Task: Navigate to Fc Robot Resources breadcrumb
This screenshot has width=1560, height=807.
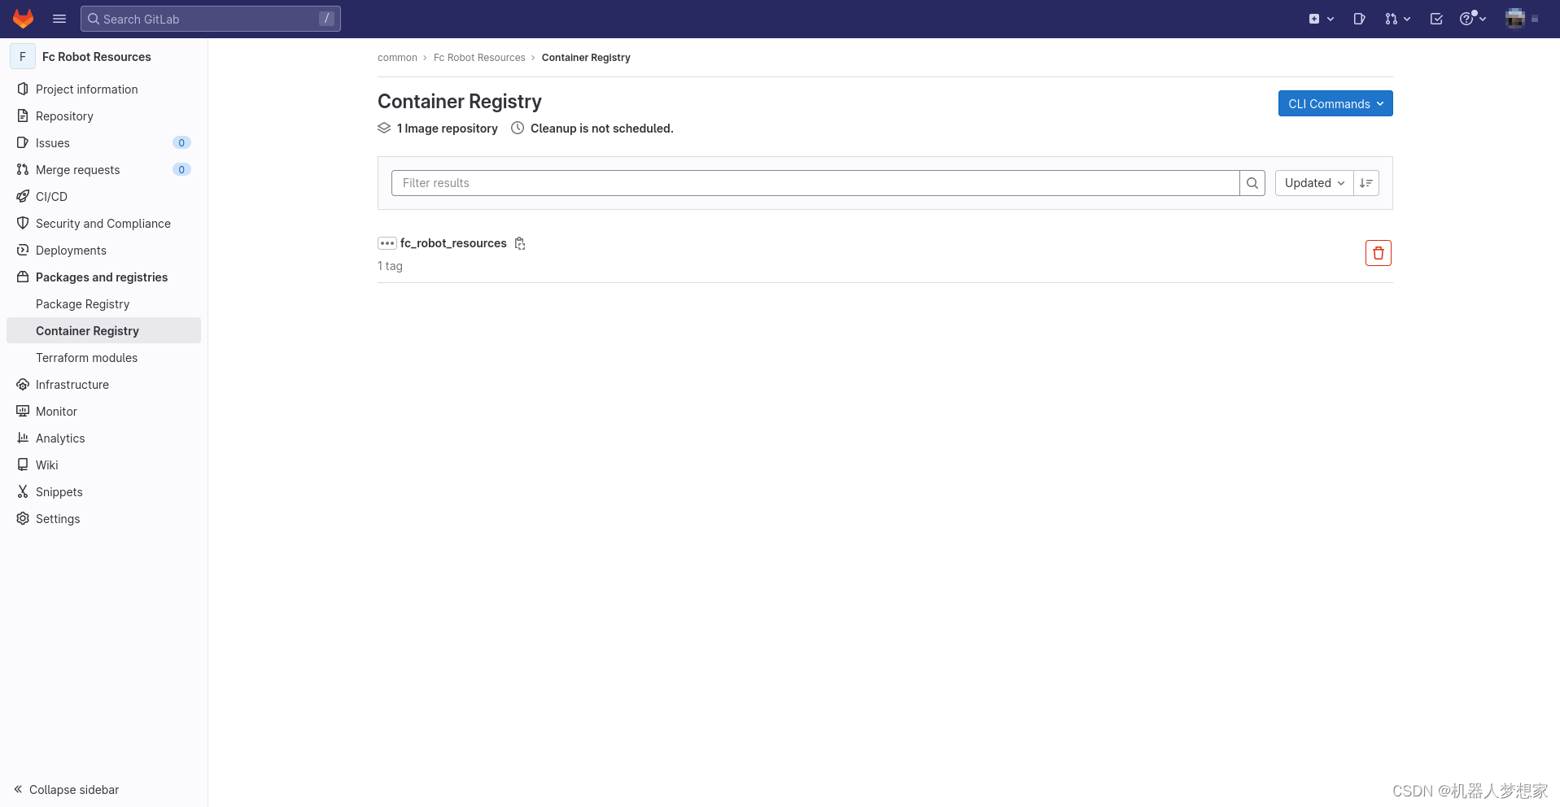Action: click(479, 57)
